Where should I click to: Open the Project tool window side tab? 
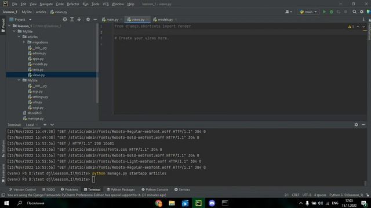(x=3, y=25)
